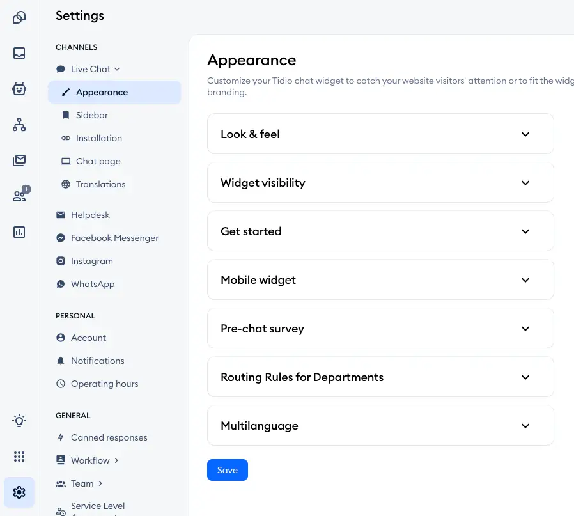Click the Live Chat bubble icon
574x516 pixels.
pyautogui.click(x=61, y=69)
